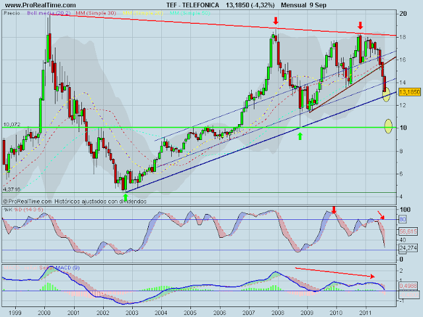
Task: Select the yellow MM (Simple 20) legend
Action: click(143, 13)
